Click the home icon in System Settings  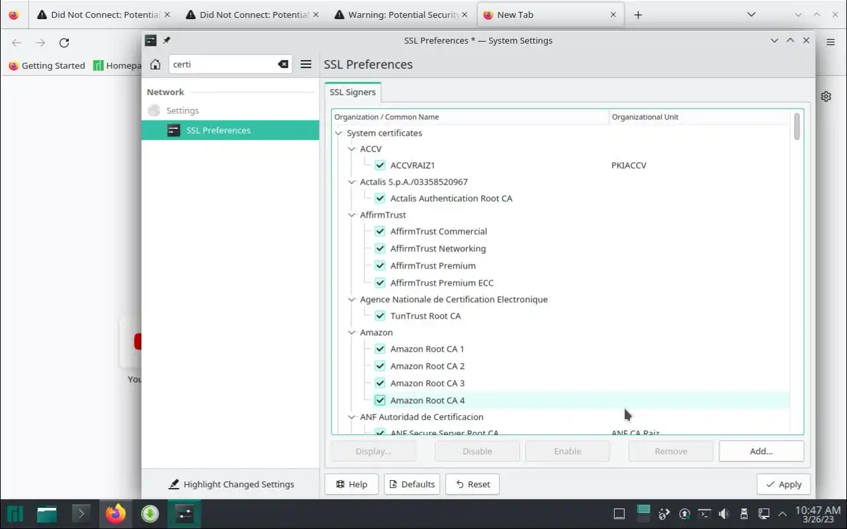156,64
